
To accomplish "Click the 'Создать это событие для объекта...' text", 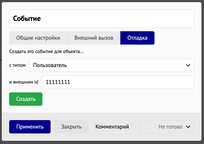I will point(47,52).
